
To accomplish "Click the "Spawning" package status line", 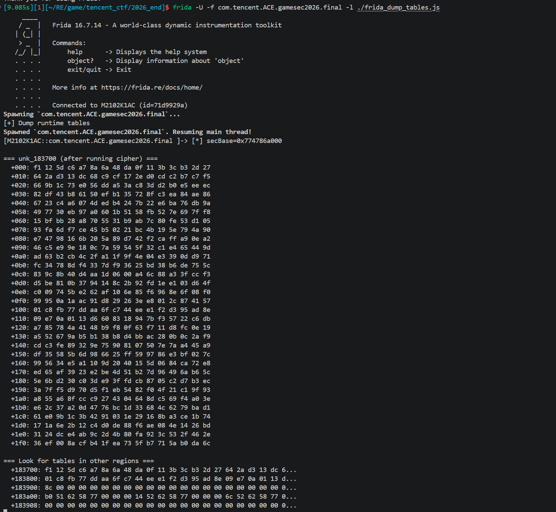I will (x=92, y=114).
